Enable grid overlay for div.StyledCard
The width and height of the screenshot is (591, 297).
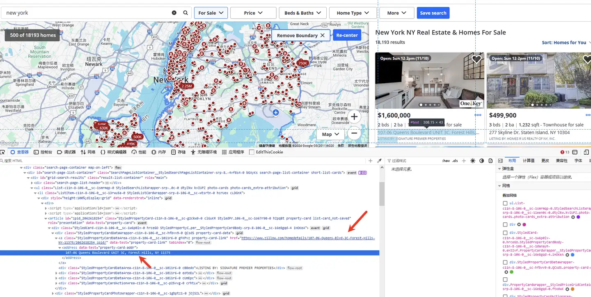point(505,233)
